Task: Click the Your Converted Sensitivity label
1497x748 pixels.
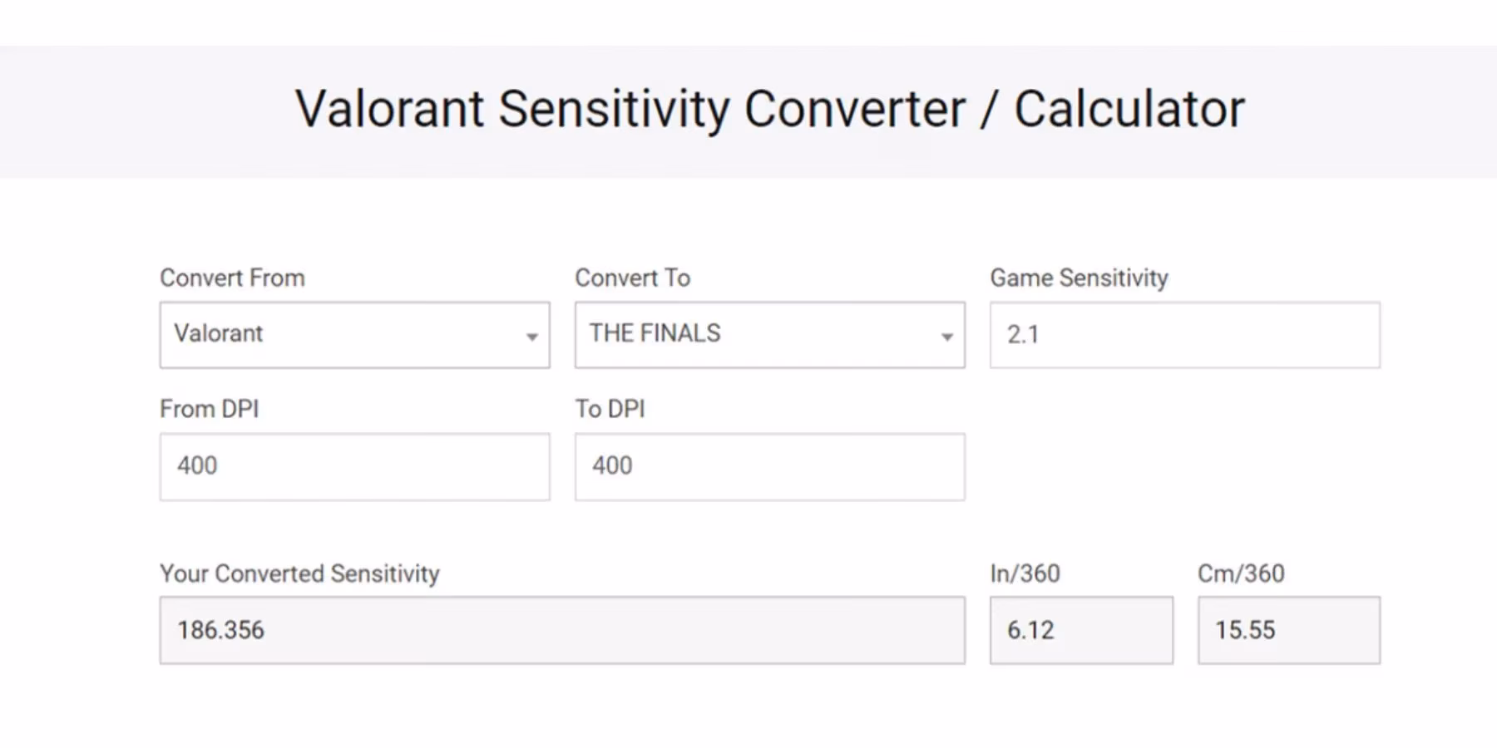Action: (x=300, y=573)
